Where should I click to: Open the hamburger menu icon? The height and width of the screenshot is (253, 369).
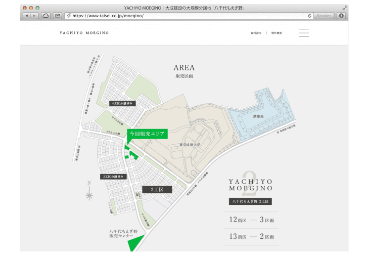(304, 33)
